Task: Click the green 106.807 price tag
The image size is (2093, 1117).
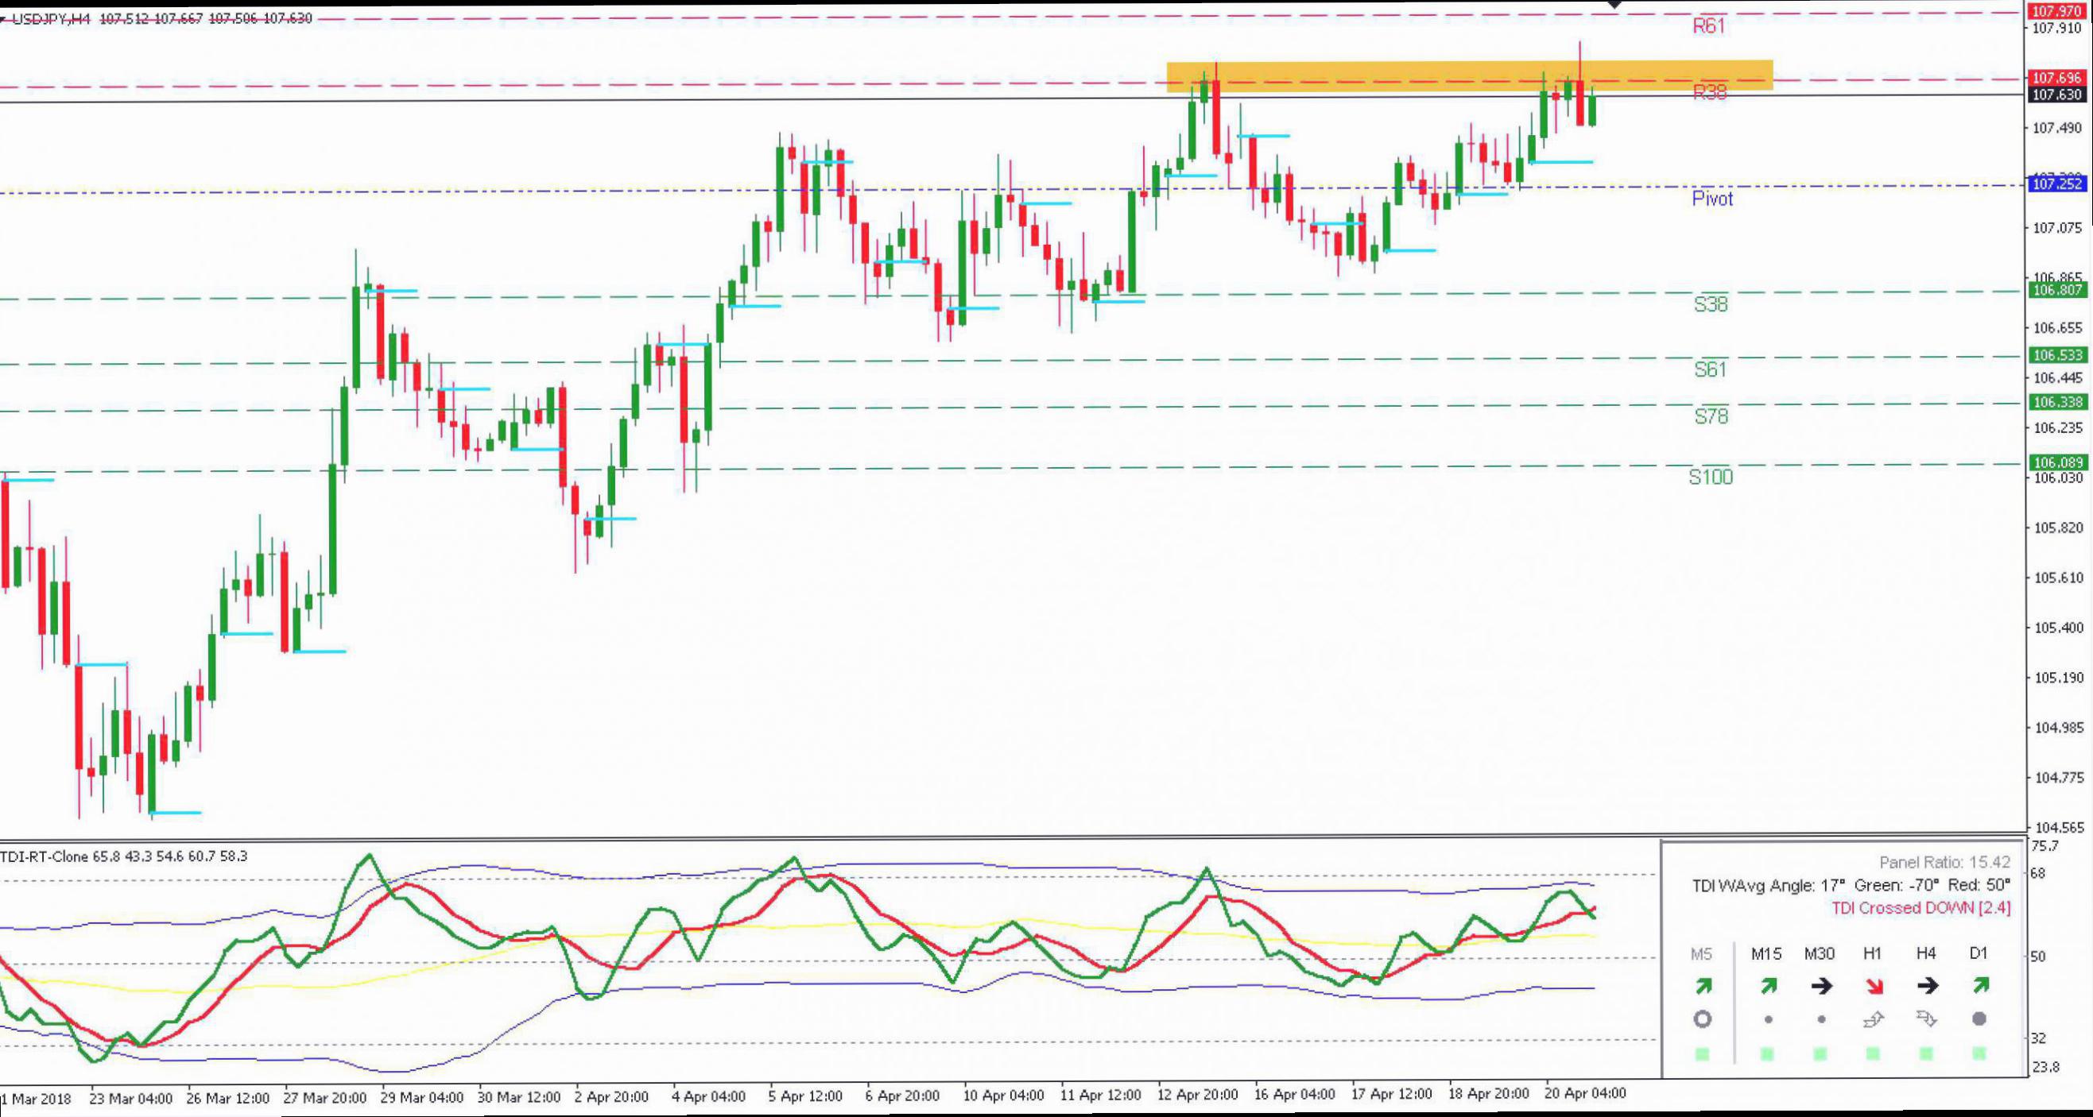Action: pos(2059,290)
